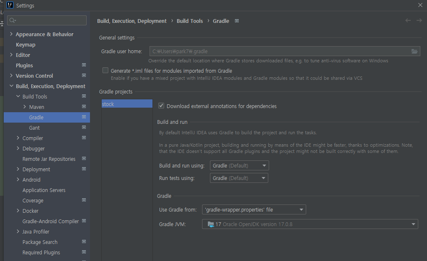
Task: Open the Plugins settings page
Action: tap(24, 65)
